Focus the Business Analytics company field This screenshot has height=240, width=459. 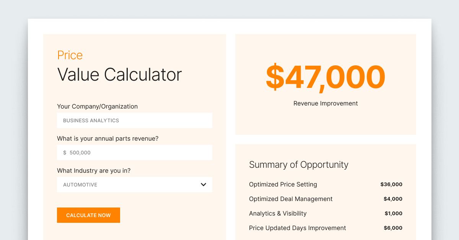tap(134, 120)
